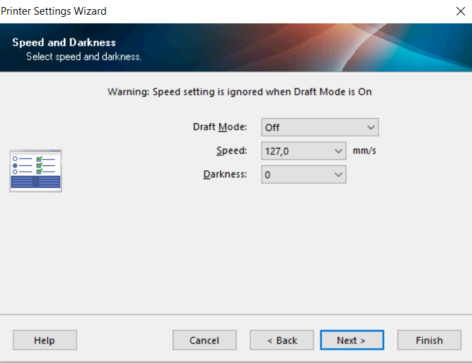Click the 'Speed and Darkness' header title
The image size is (472, 363).
click(64, 43)
